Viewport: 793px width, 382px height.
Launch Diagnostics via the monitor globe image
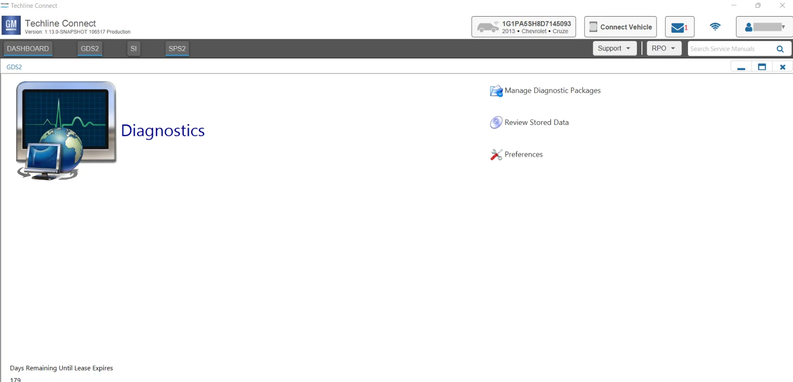(66, 131)
